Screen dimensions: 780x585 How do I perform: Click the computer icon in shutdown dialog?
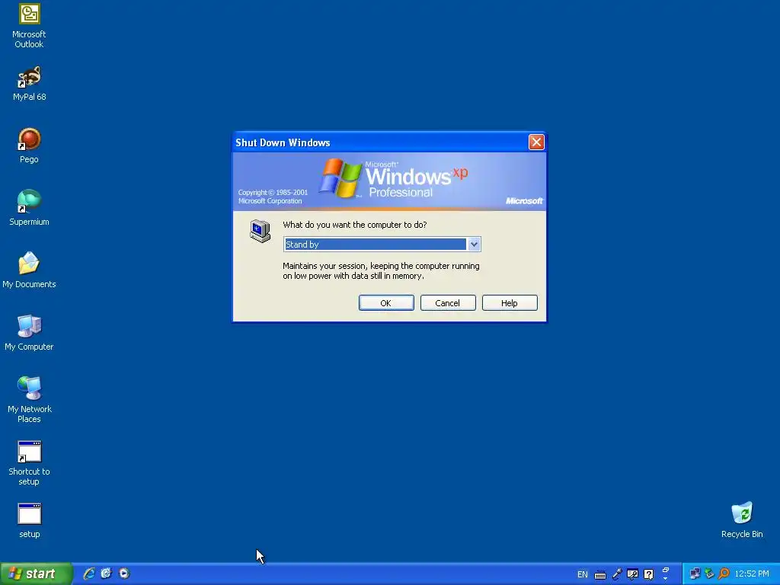click(x=261, y=231)
